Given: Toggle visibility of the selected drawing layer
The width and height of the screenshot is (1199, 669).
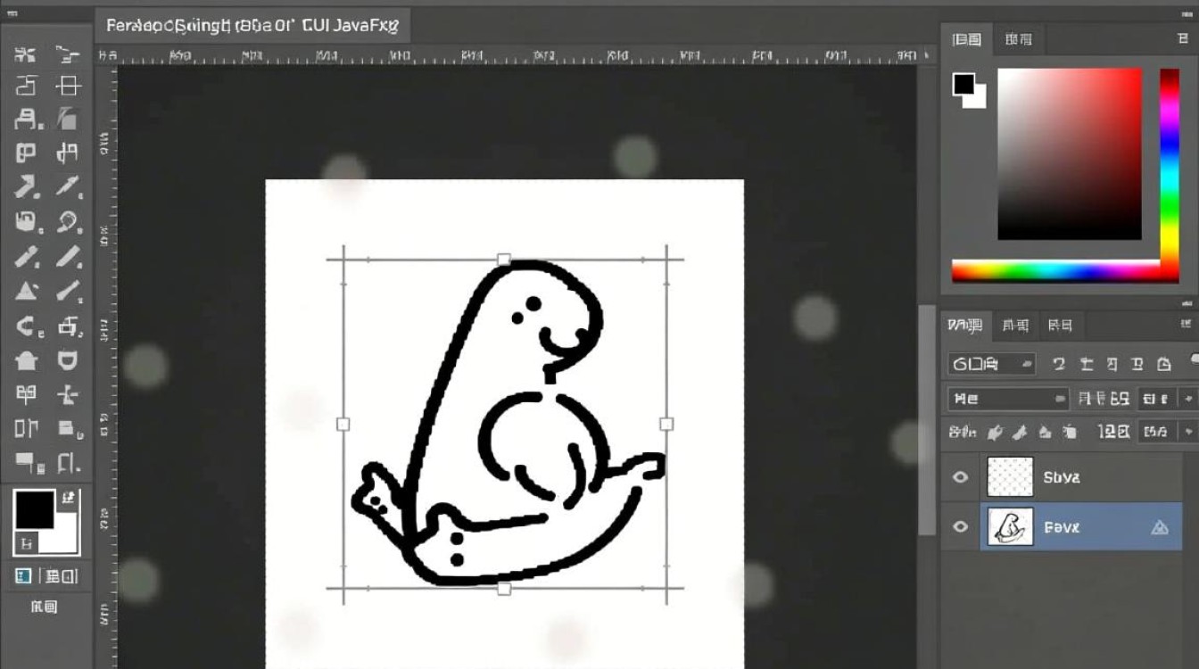Looking at the screenshot, I should pos(960,527).
